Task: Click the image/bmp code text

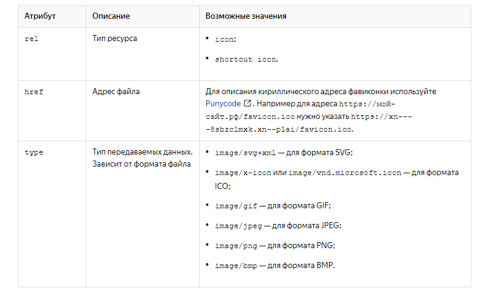Action: coord(236,266)
